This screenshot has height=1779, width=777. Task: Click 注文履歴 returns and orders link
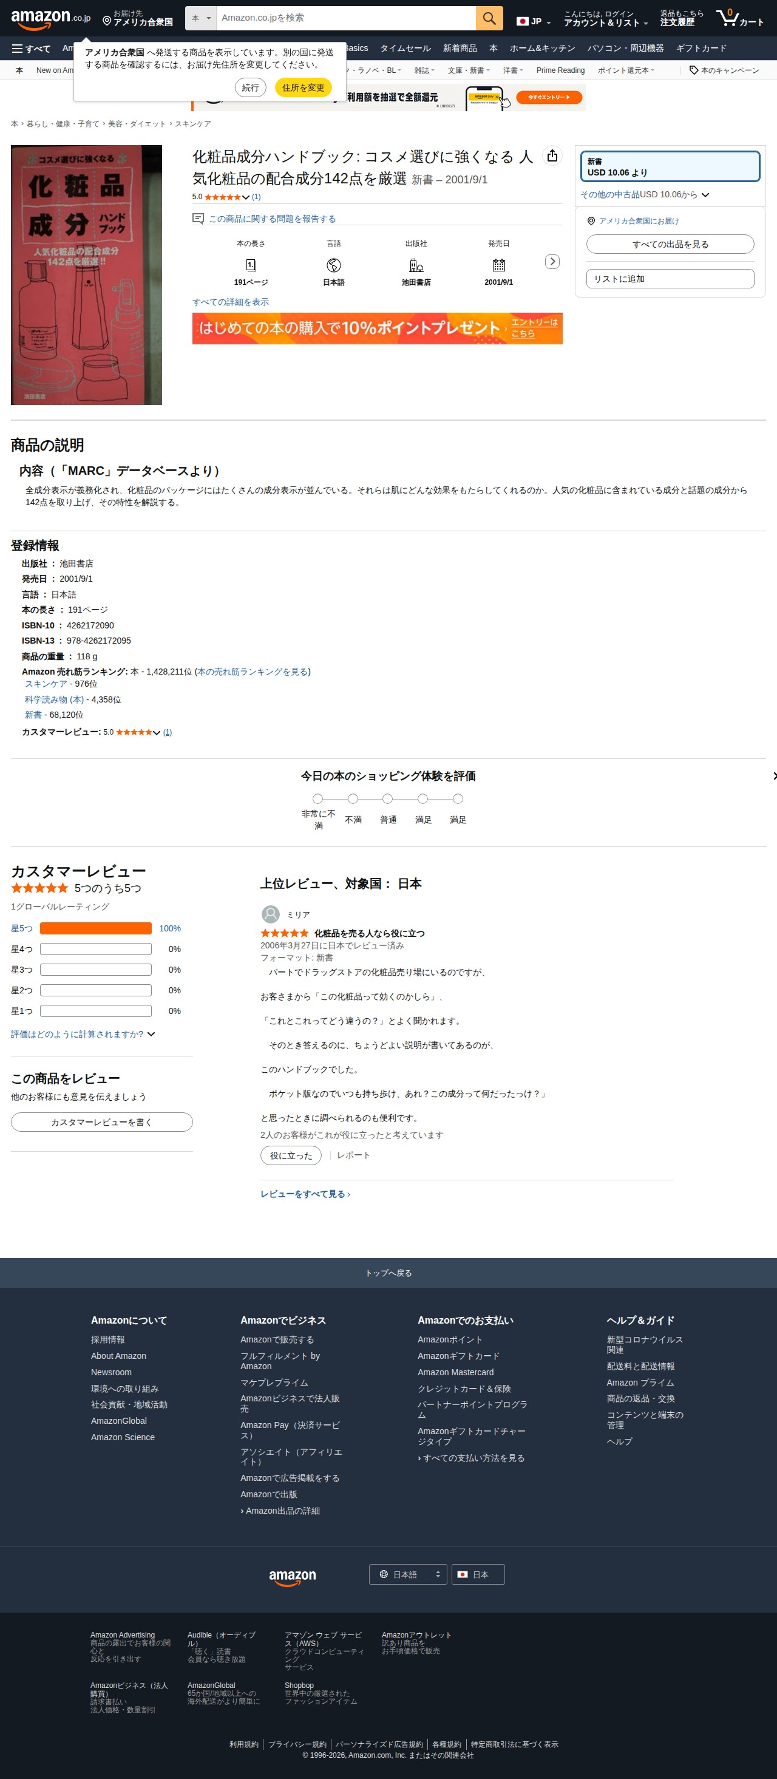[x=681, y=19]
